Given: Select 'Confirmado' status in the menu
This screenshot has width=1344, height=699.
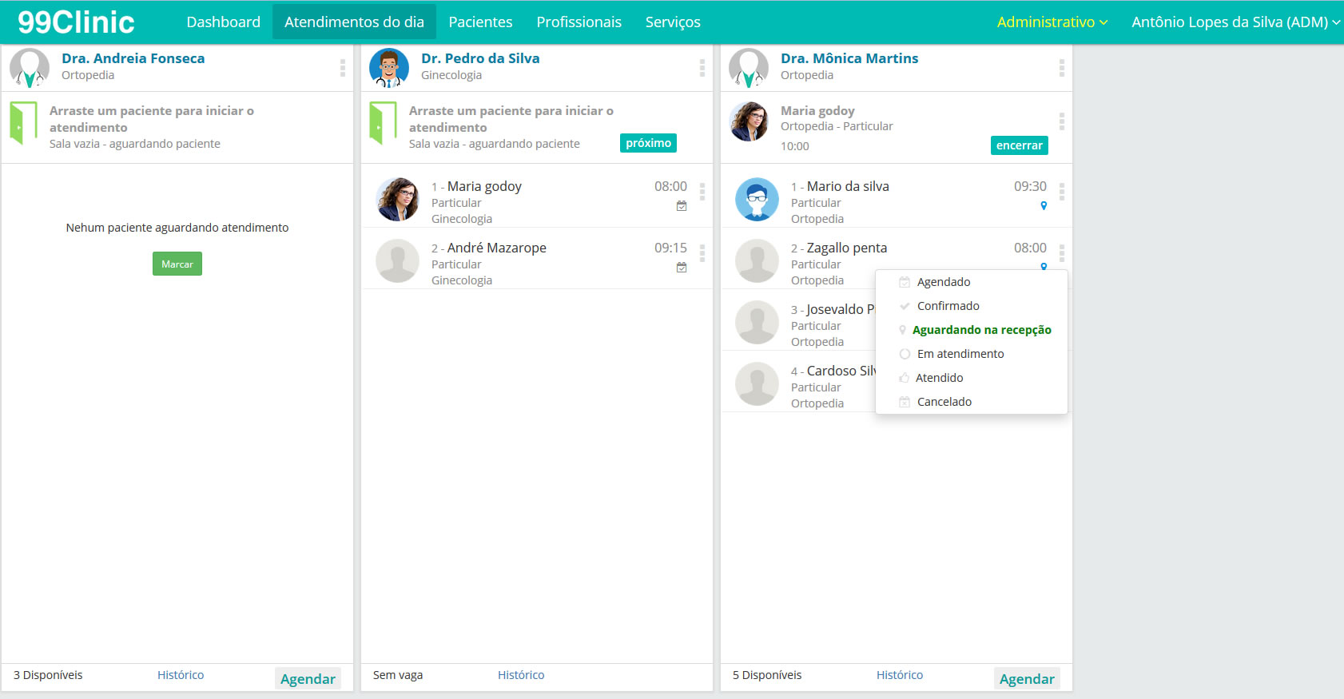Looking at the screenshot, I should [948, 306].
